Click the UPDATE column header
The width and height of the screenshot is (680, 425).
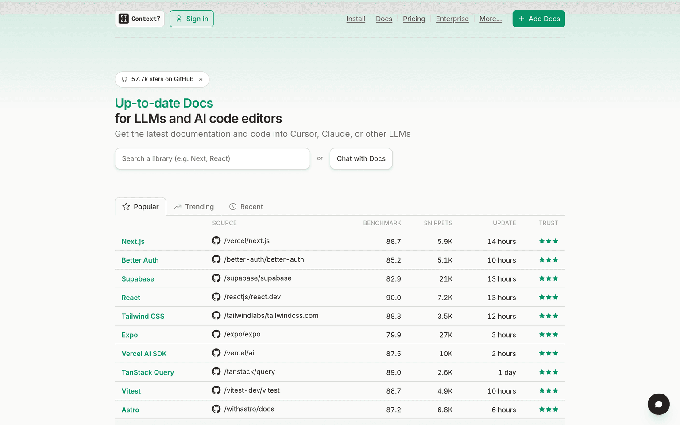[504, 223]
